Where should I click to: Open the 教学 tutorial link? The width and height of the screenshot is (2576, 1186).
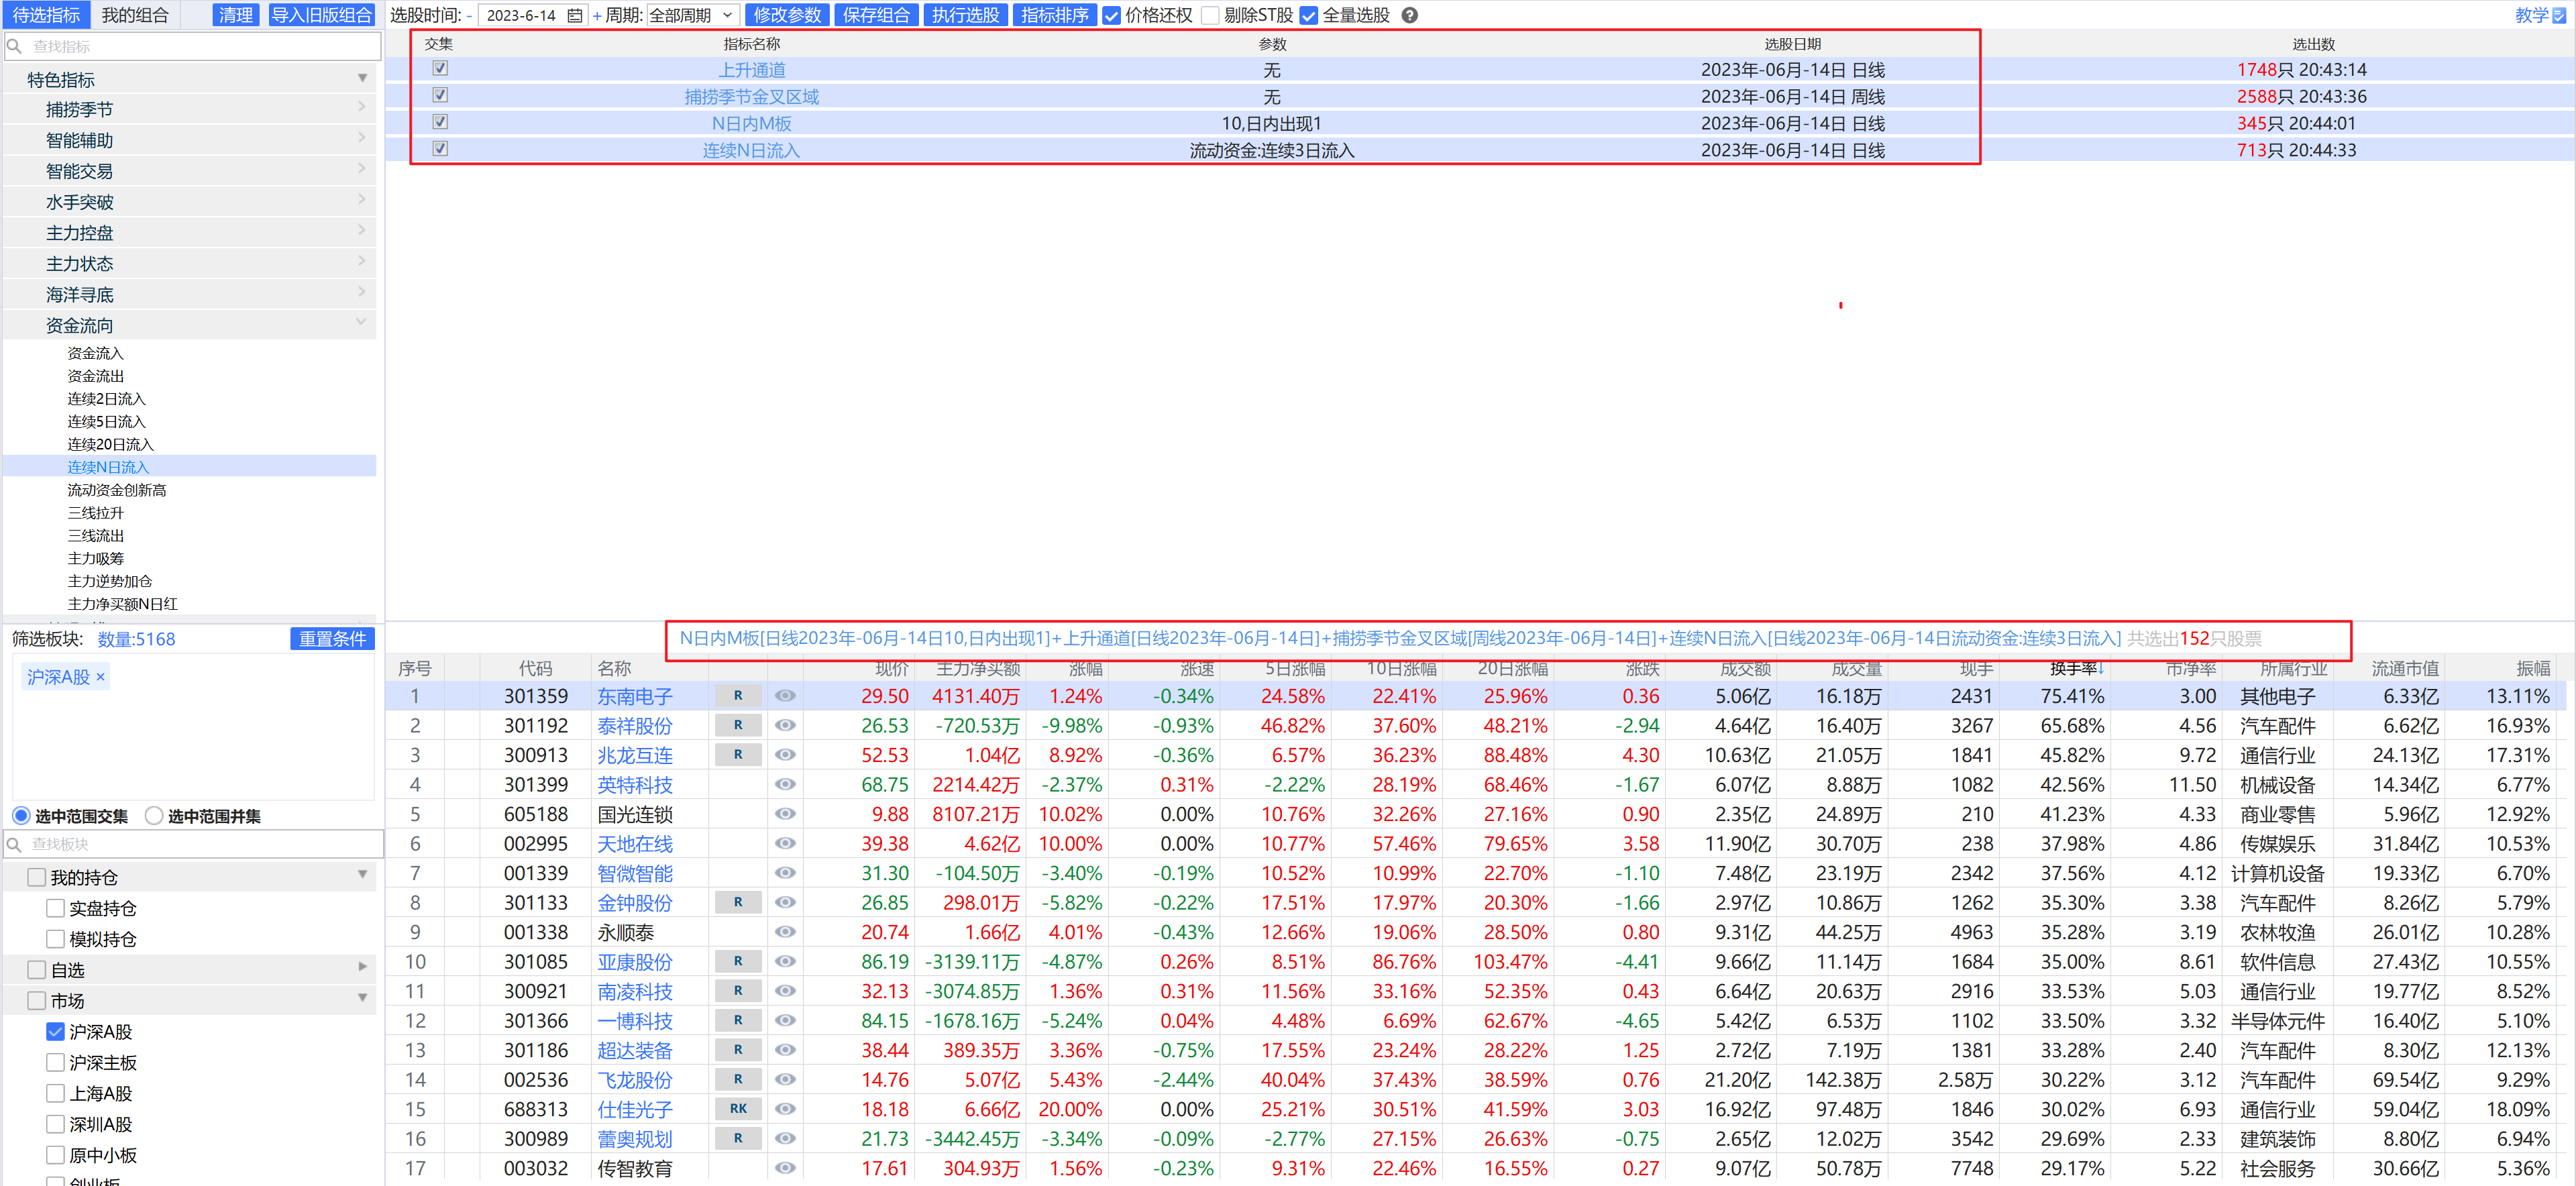[x=2541, y=15]
